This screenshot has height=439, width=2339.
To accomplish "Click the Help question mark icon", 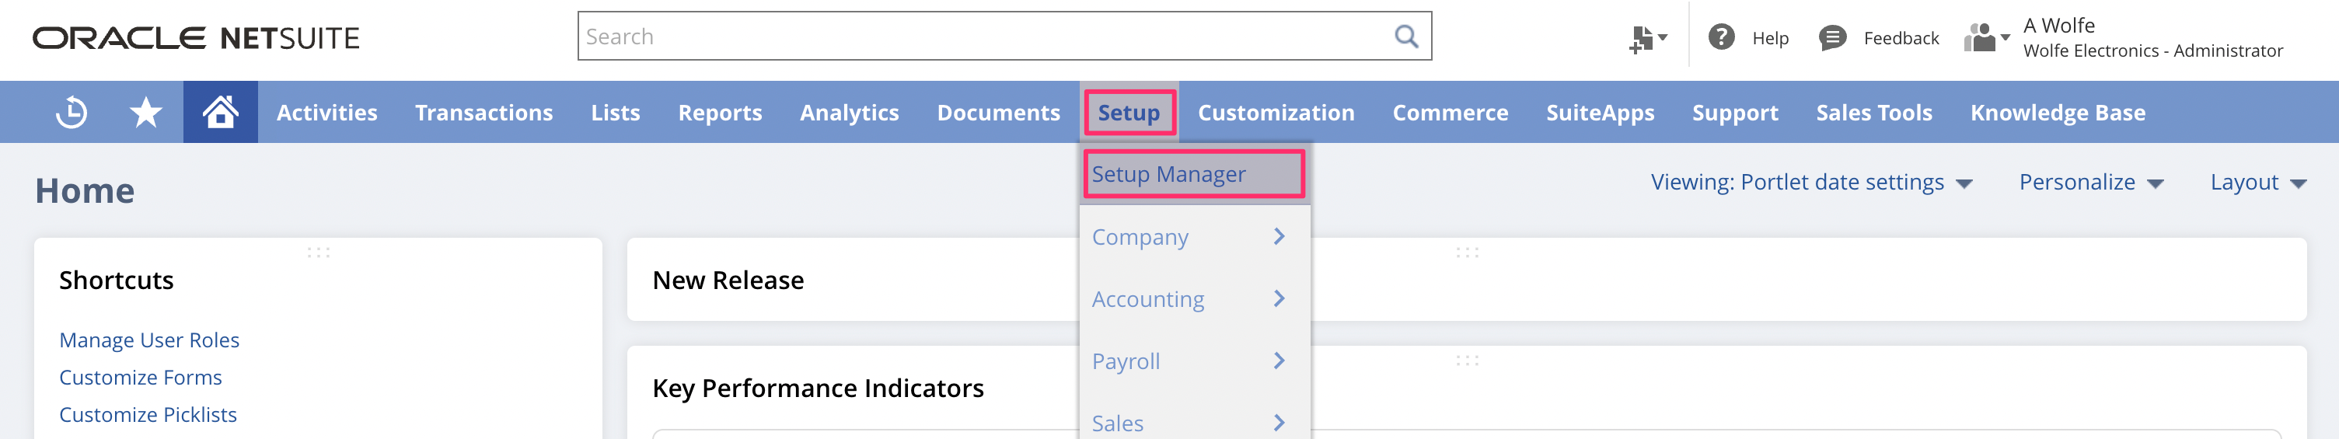I will point(1721,37).
